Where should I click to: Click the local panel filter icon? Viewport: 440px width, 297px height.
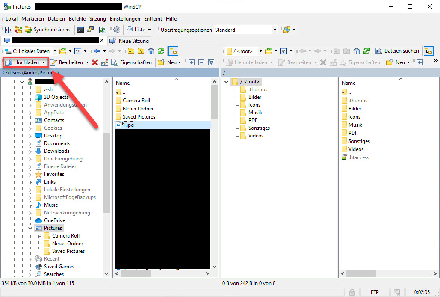(78, 51)
